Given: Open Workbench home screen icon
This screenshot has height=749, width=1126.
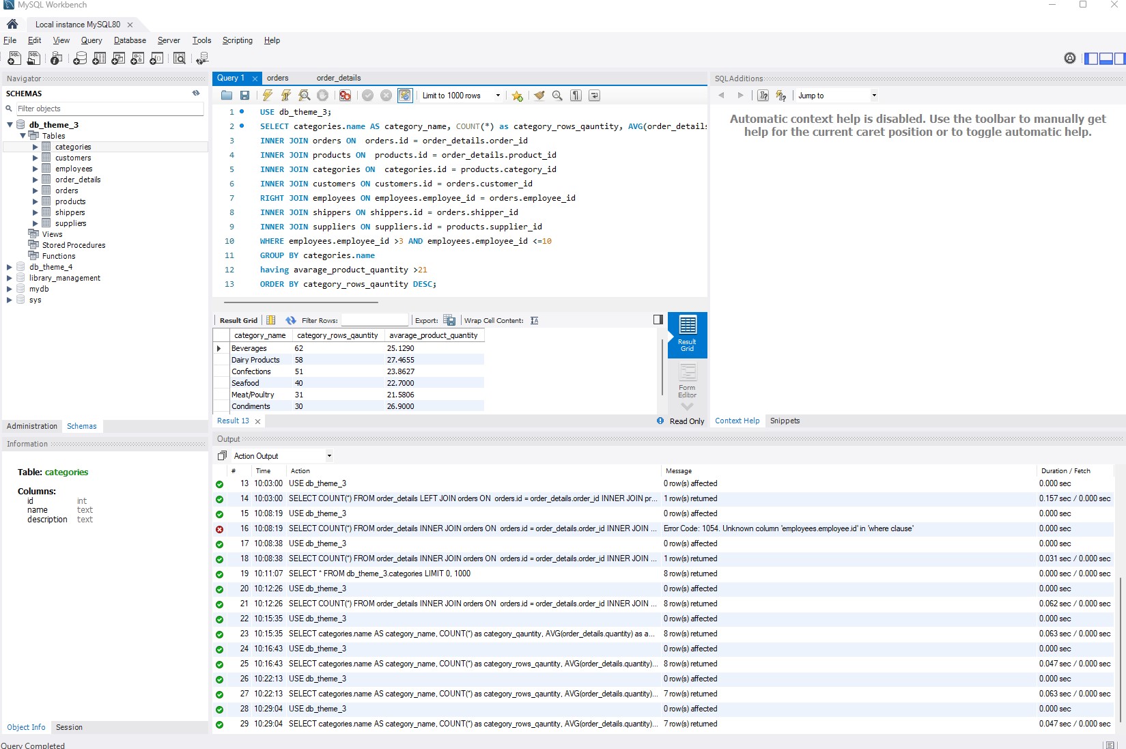Looking at the screenshot, I should 12,24.
